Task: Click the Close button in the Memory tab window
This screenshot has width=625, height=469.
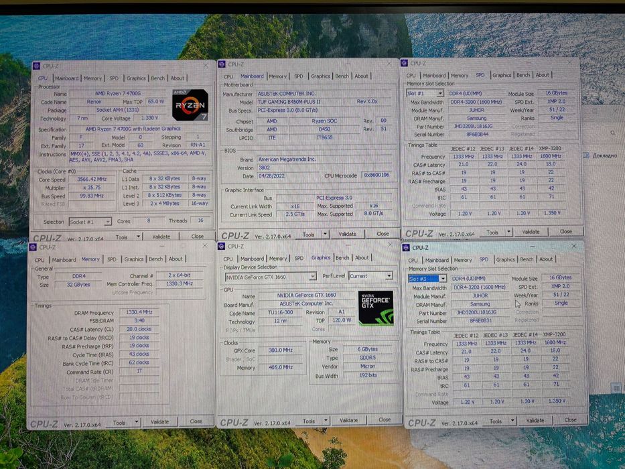Action: [x=196, y=421]
